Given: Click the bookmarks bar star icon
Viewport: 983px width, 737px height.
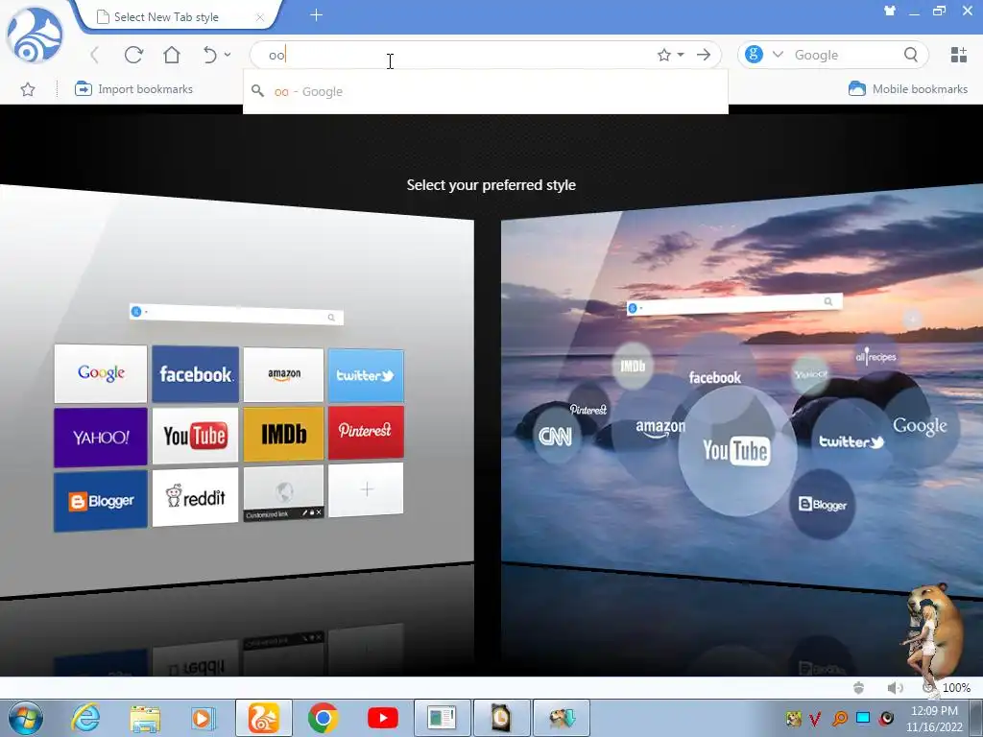Looking at the screenshot, I should pos(28,89).
